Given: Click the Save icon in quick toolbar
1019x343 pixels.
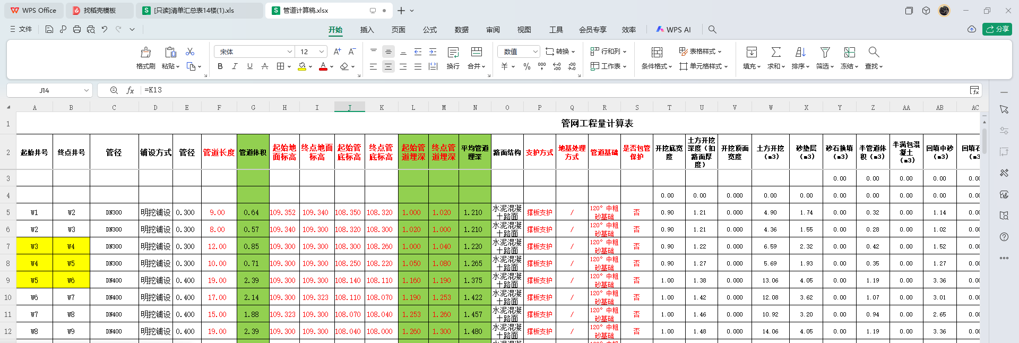Looking at the screenshot, I should coord(49,29).
